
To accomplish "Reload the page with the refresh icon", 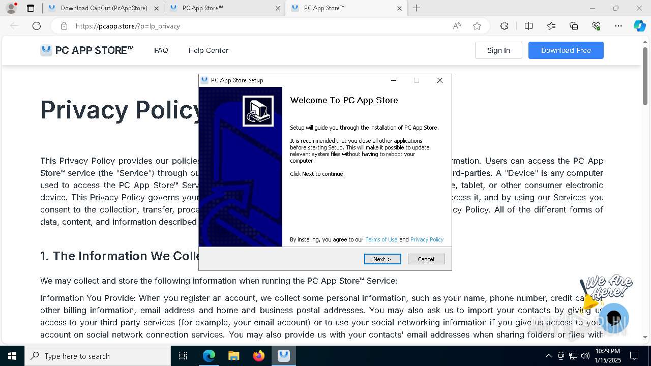I will point(37,26).
